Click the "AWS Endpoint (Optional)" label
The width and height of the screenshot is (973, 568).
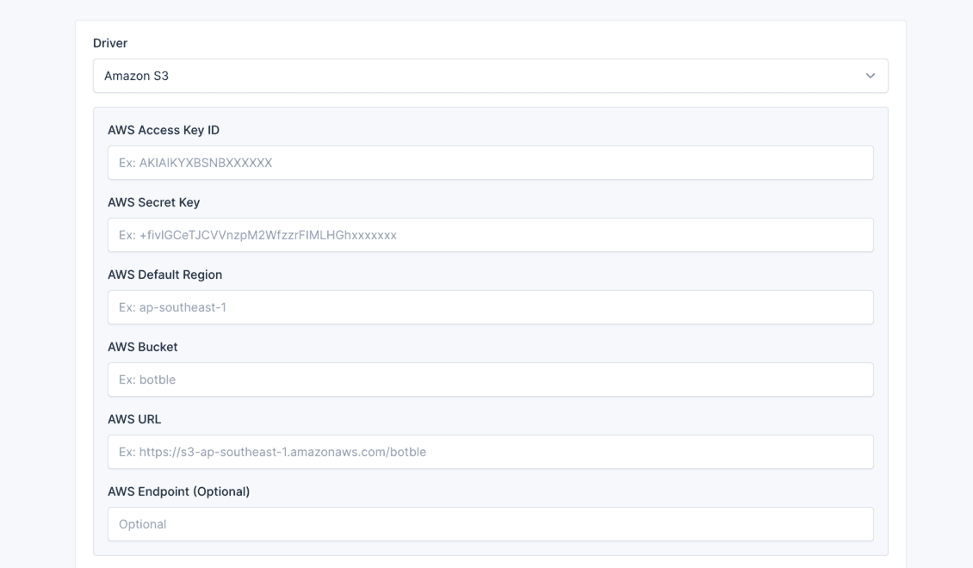[x=179, y=491]
